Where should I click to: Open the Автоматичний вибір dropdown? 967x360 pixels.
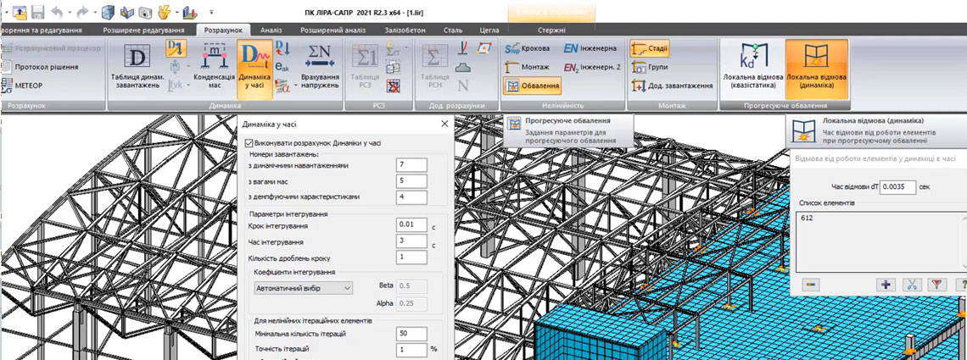tap(303, 288)
